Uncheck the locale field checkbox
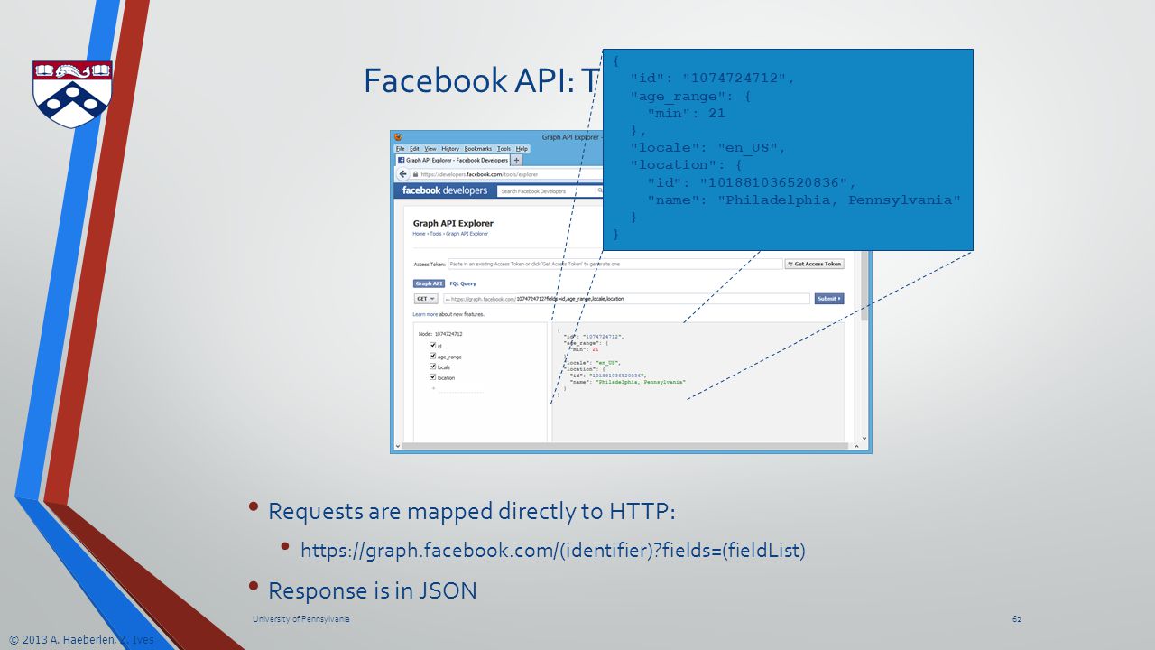Screen dimensions: 1155x650 (432, 367)
